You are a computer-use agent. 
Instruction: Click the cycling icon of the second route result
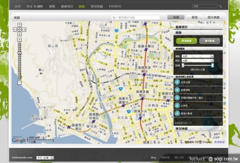[177, 90]
